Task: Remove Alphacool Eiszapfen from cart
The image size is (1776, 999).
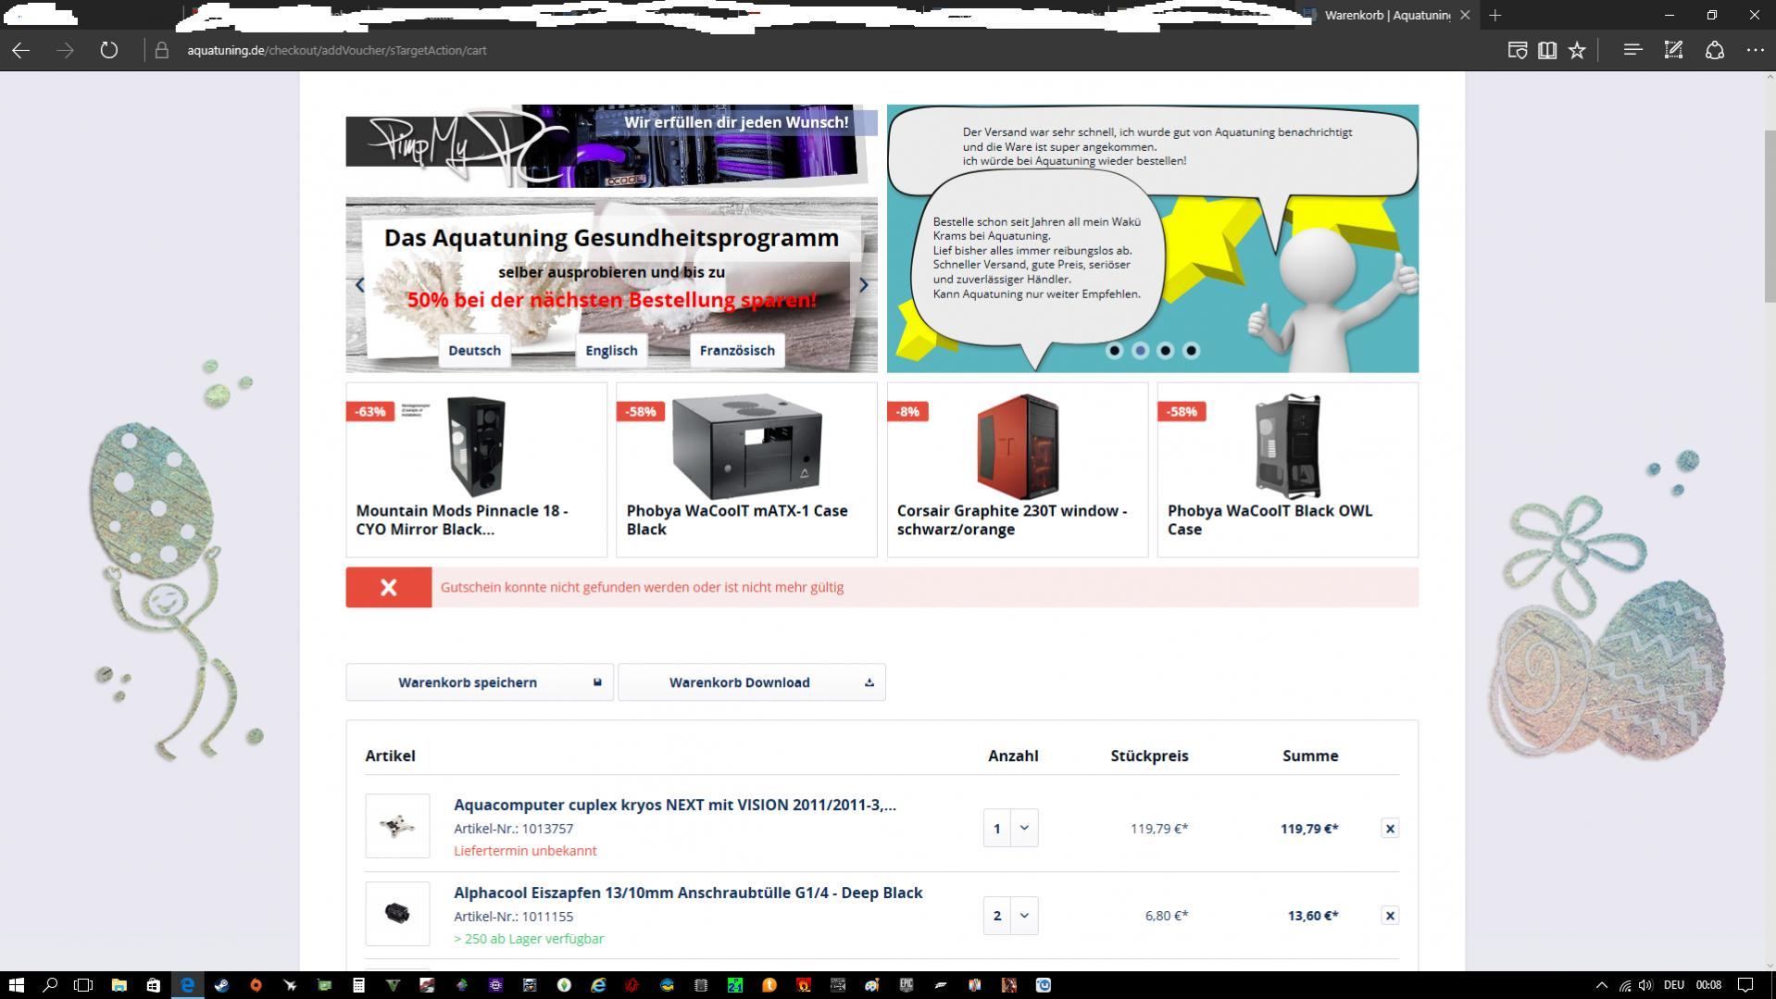Action: point(1390,916)
